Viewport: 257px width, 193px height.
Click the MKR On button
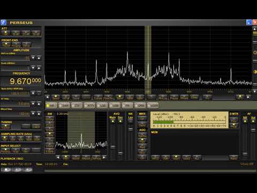[142, 118]
